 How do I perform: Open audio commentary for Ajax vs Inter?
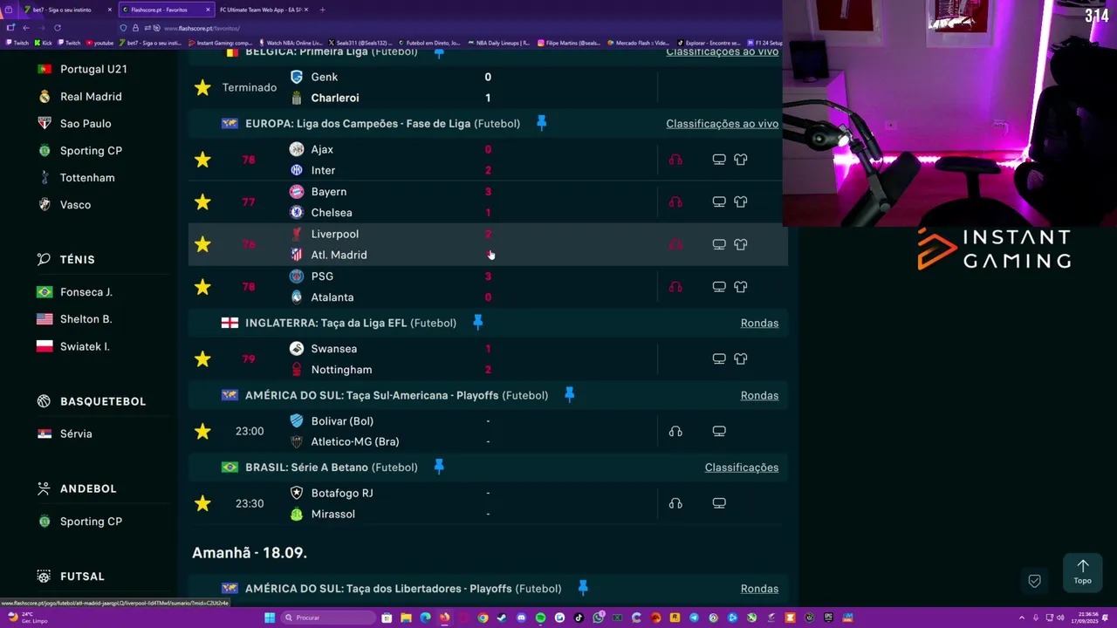pos(675,160)
